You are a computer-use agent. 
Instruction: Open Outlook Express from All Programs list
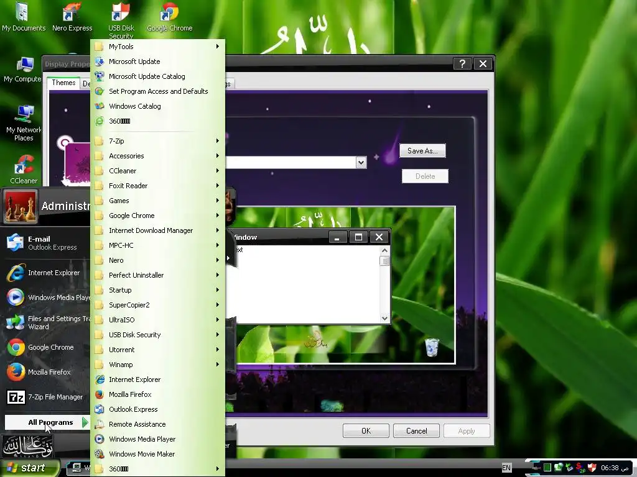[157, 409]
